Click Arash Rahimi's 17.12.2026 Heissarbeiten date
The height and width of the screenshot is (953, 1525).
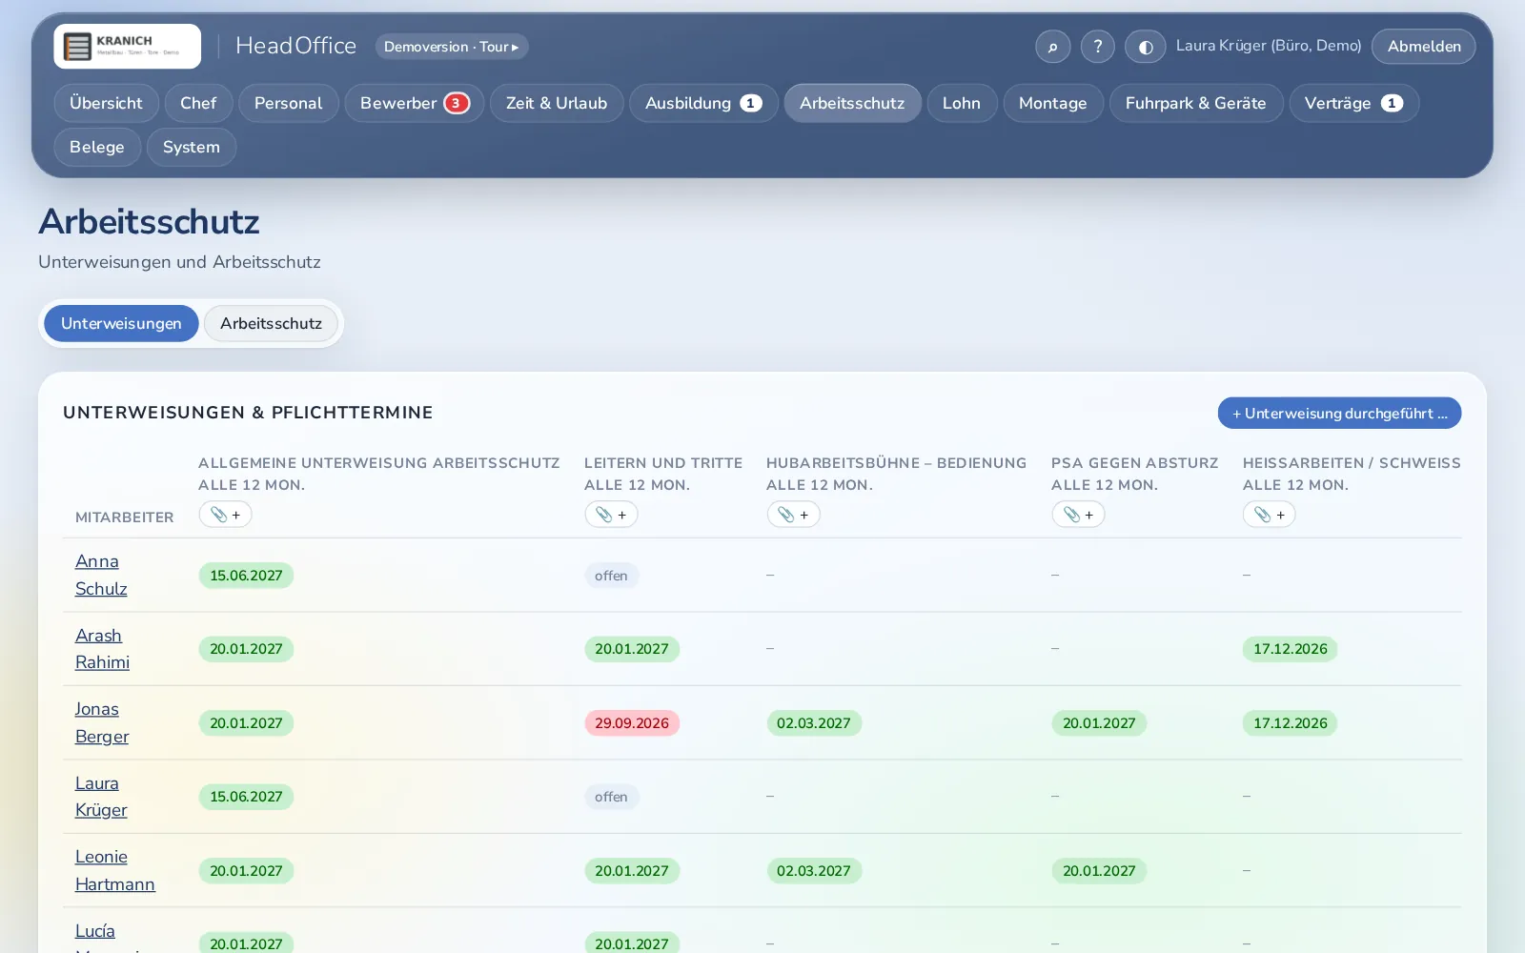coord(1290,649)
